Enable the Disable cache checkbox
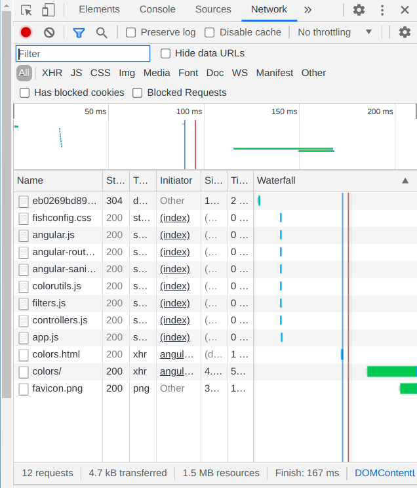 click(x=209, y=32)
